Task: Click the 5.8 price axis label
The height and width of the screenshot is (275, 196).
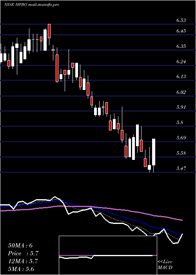Action: click(x=180, y=123)
